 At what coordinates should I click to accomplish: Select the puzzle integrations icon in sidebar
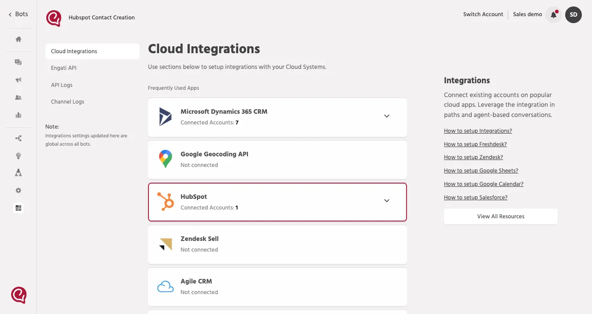tap(18, 208)
